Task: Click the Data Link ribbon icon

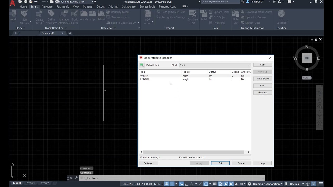Action: click(236, 17)
